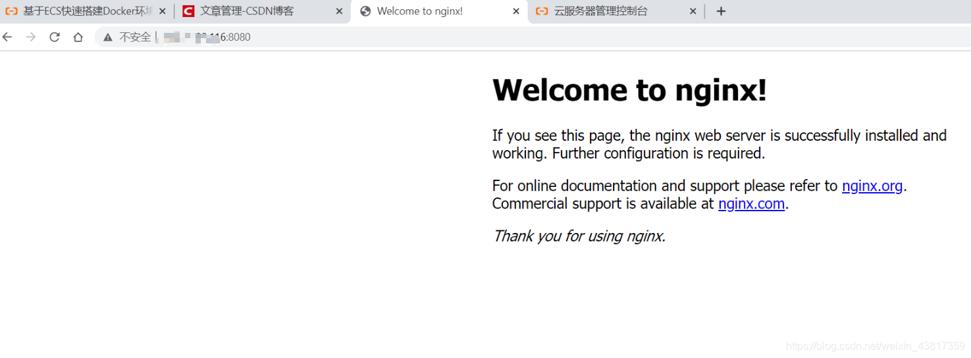Close the 基于ECS快速搭建Docker环境 tab
Image resolution: width=971 pixels, height=358 pixels.
[163, 11]
